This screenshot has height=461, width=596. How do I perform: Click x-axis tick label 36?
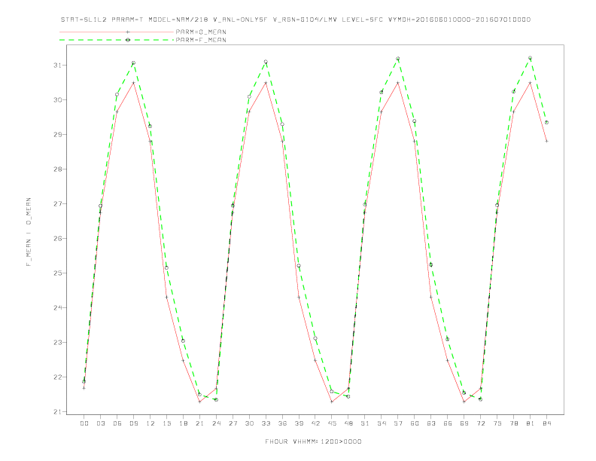[282, 423]
